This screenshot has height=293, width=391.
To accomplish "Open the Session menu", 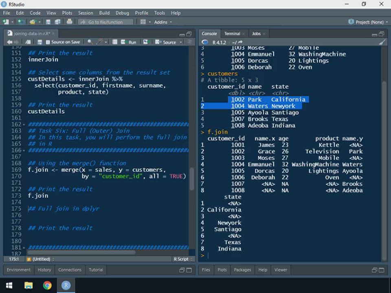I will [x=86, y=13].
